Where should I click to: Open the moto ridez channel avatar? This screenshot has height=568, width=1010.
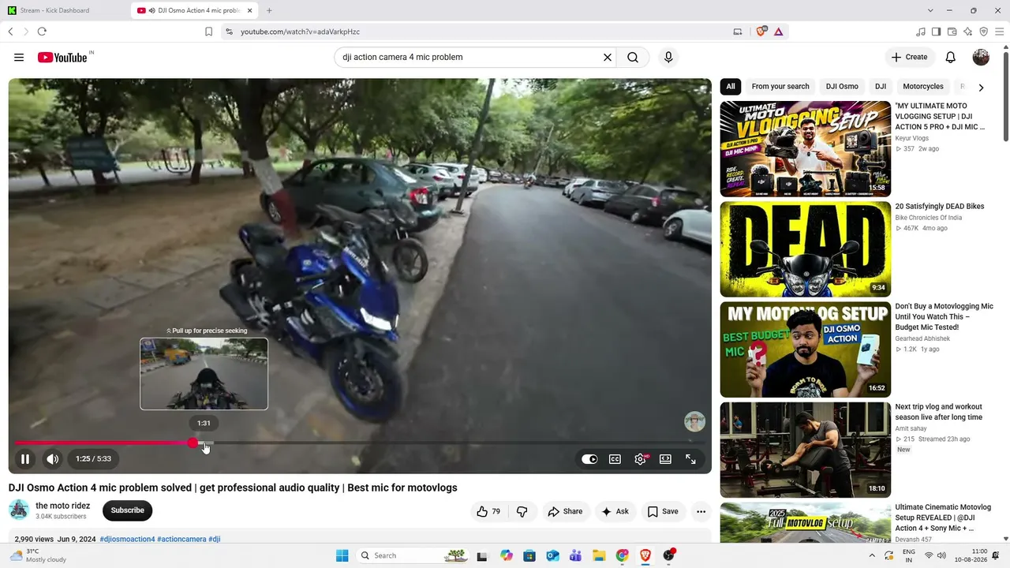19,510
